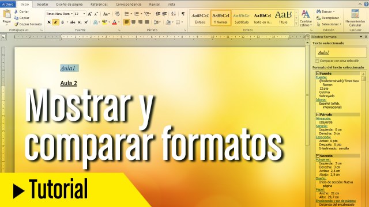This screenshot has width=369, height=207.
Task: Click Buscar in Edición group
Action: (326, 11)
